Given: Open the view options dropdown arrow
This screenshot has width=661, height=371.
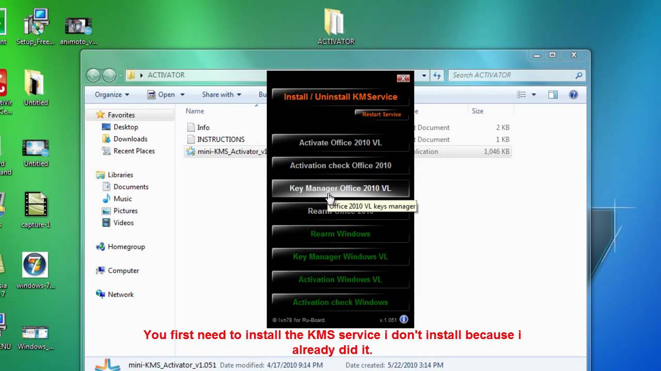Looking at the screenshot, I should [534, 95].
